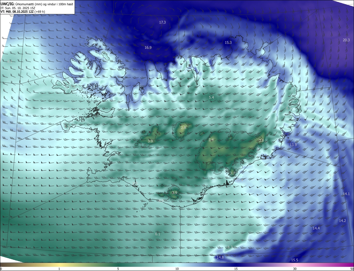This screenshot has width=354, height=271.
Task: Click the 15.3 value label on the map
Action: [228, 42]
